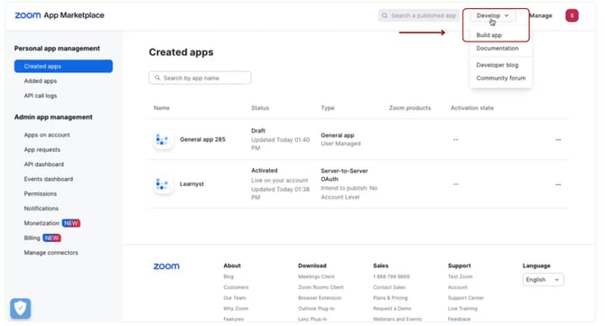Focus the Search a published app field
605x326 pixels.
419,15
